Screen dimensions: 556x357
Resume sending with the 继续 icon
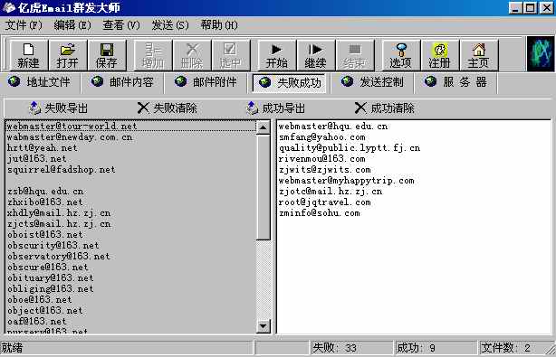[316, 55]
